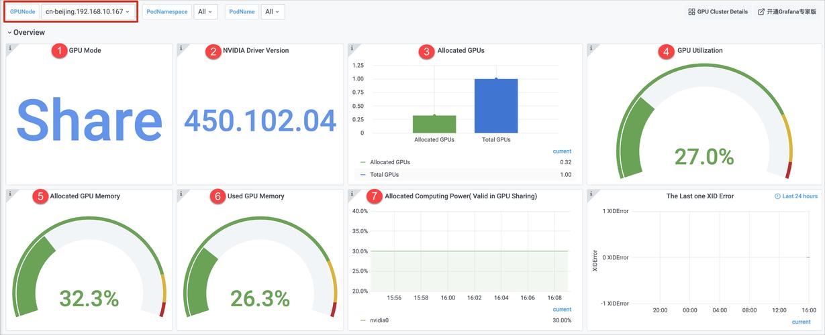Click the 0.32 Allocated GPUs current value
Screen dimensions: 825x335
(x=566, y=162)
